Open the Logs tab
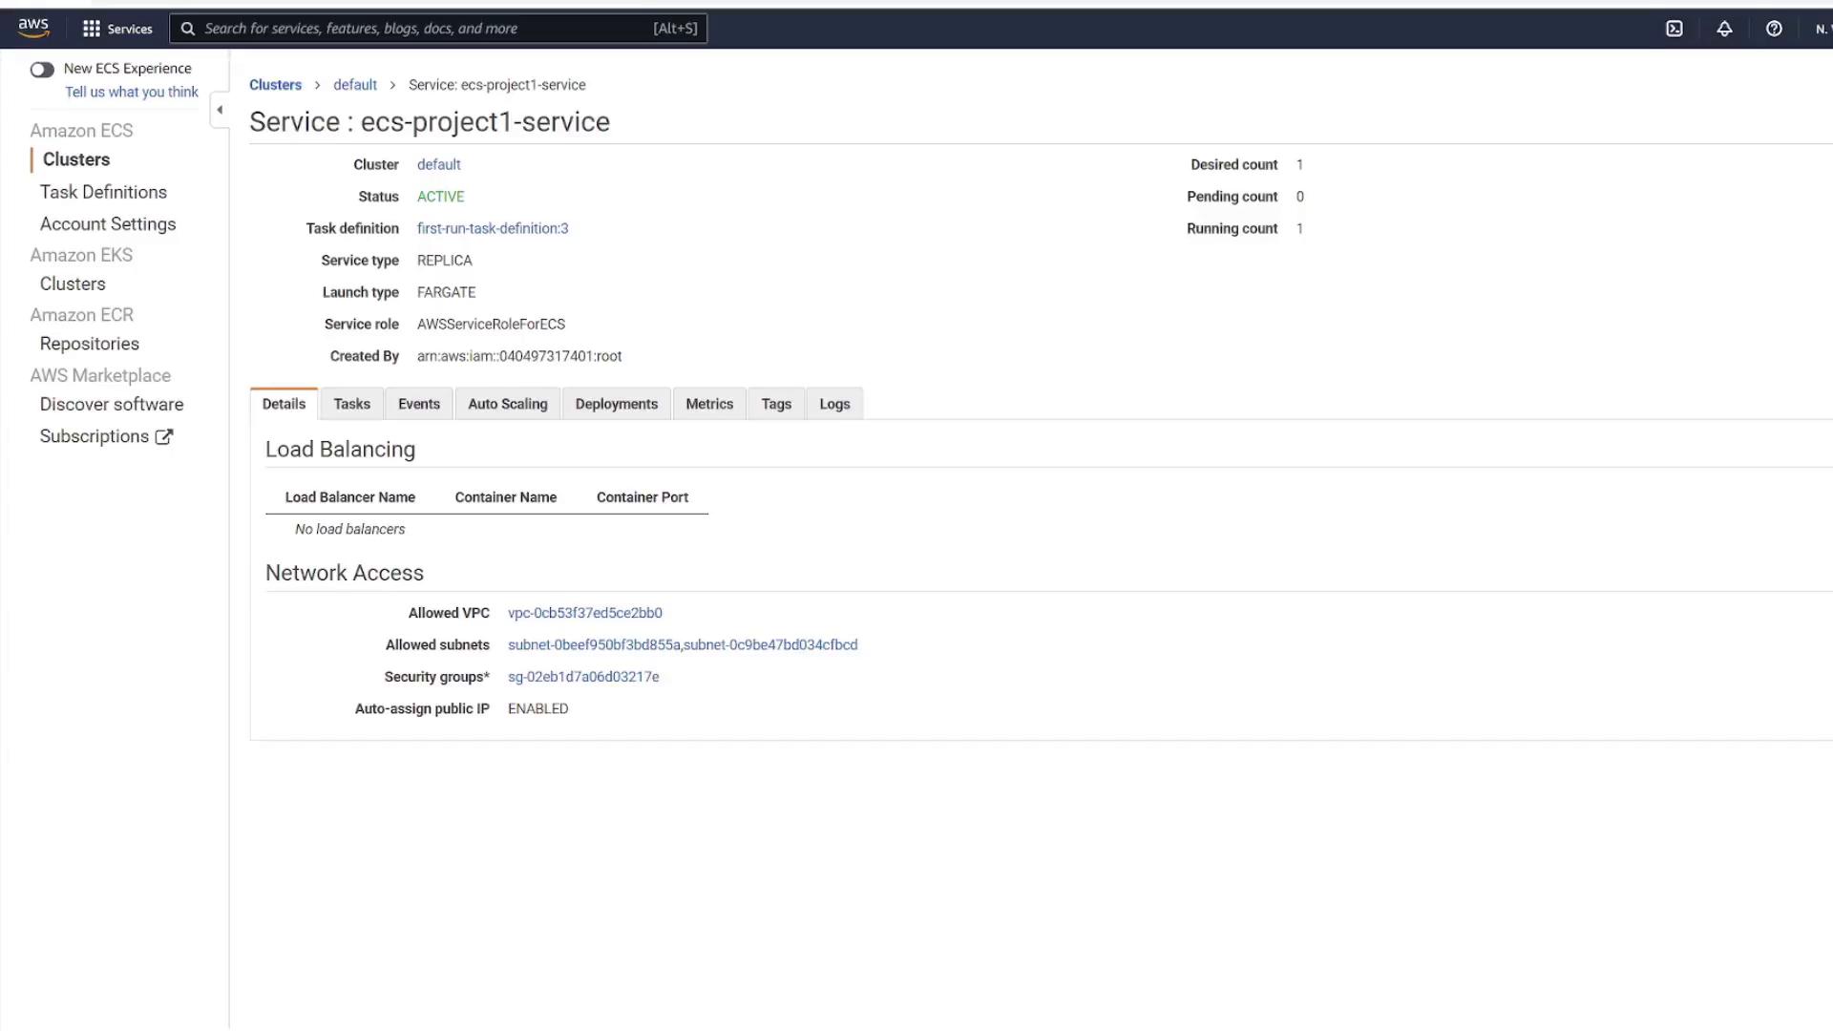The width and height of the screenshot is (1833, 1031). tap(834, 404)
